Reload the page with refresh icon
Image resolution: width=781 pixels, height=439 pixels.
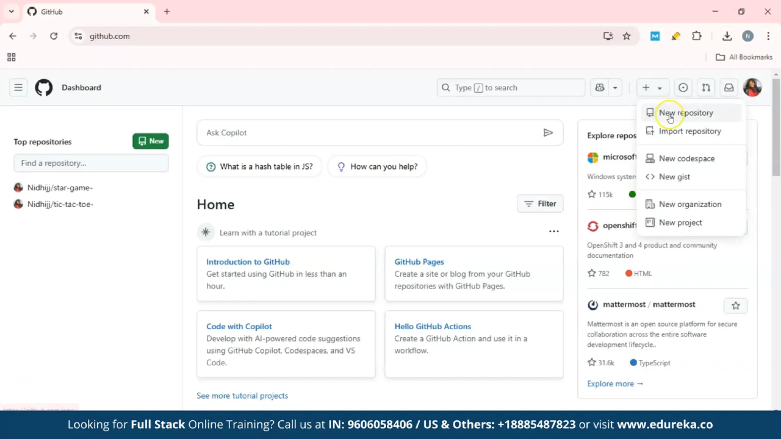[54, 36]
